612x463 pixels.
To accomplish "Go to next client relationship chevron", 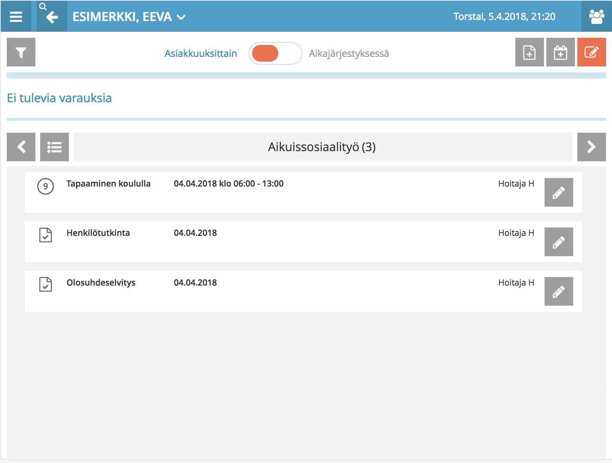I will tap(591, 147).
